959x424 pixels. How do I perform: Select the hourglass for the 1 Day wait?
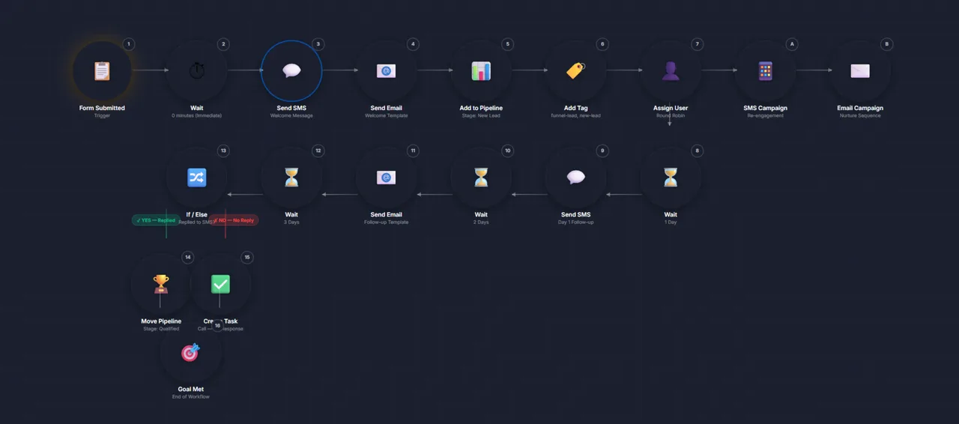[x=671, y=178]
